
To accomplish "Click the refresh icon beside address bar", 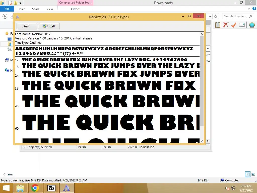I will (216, 16).
